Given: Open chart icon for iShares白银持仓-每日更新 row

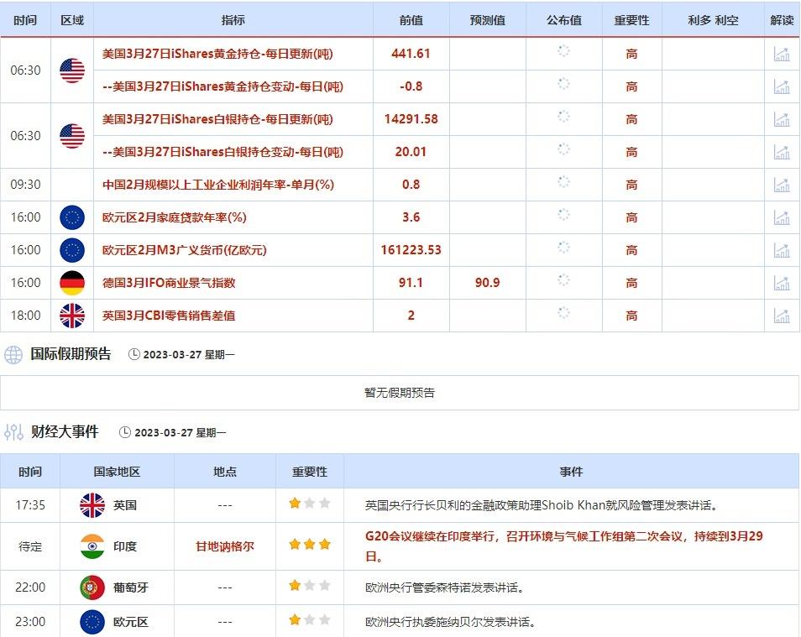Looking at the screenshot, I should (782, 119).
